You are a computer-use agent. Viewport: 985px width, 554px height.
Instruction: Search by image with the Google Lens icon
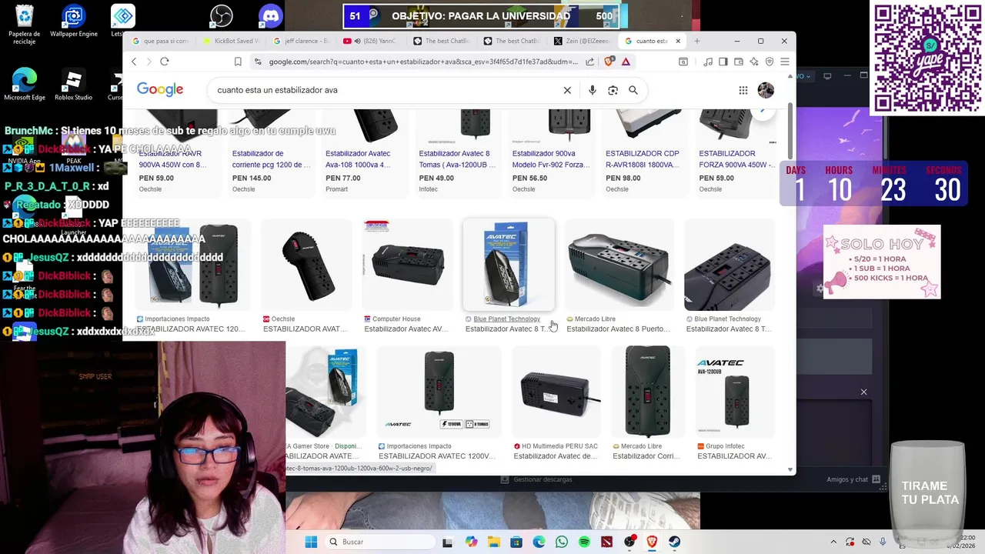[613, 90]
